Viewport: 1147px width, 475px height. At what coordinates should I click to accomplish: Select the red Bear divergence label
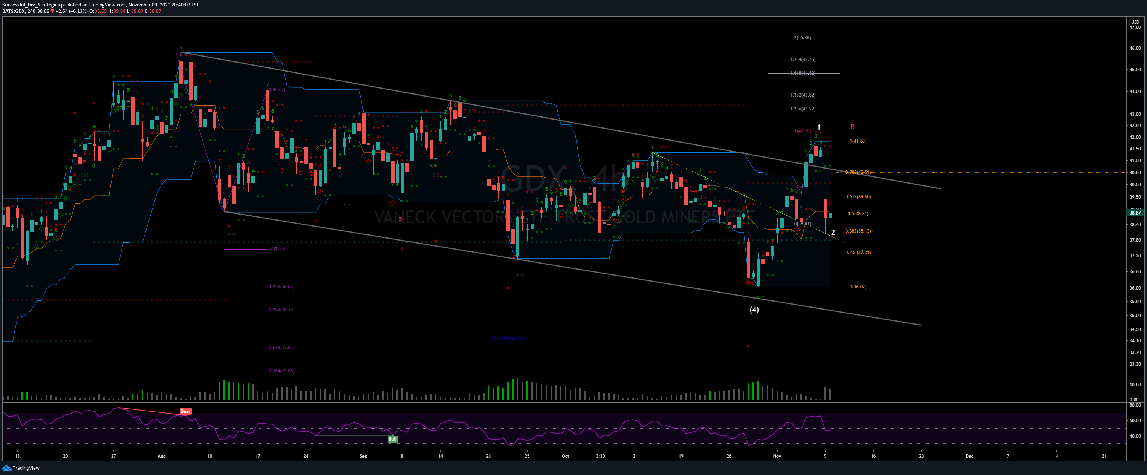[186, 411]
